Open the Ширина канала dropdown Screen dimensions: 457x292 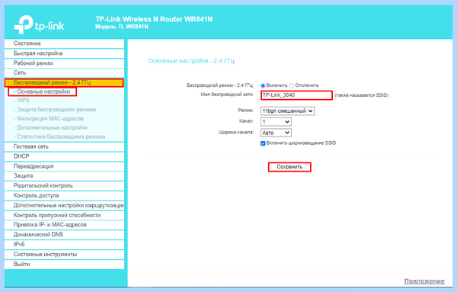point(276,133)
